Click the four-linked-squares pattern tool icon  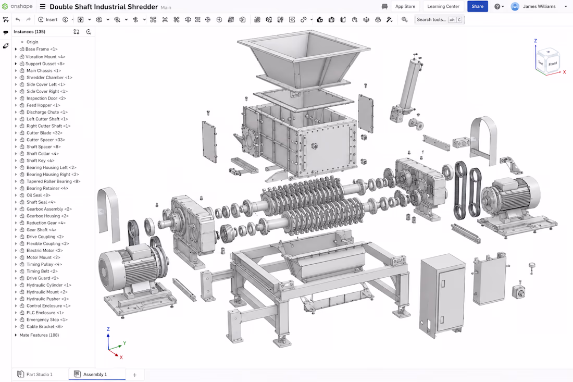[x=153, y=20]
